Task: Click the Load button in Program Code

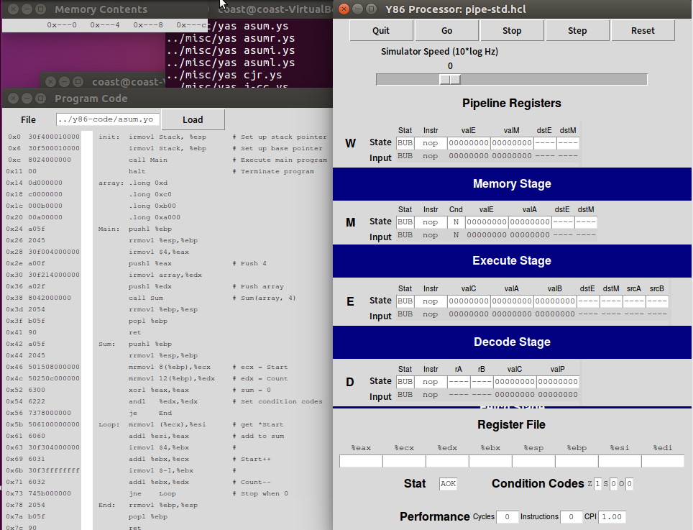Action: point(193,120)
